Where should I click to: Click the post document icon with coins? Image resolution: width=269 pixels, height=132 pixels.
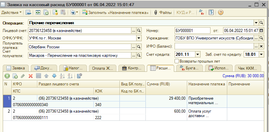pos(55,13)
